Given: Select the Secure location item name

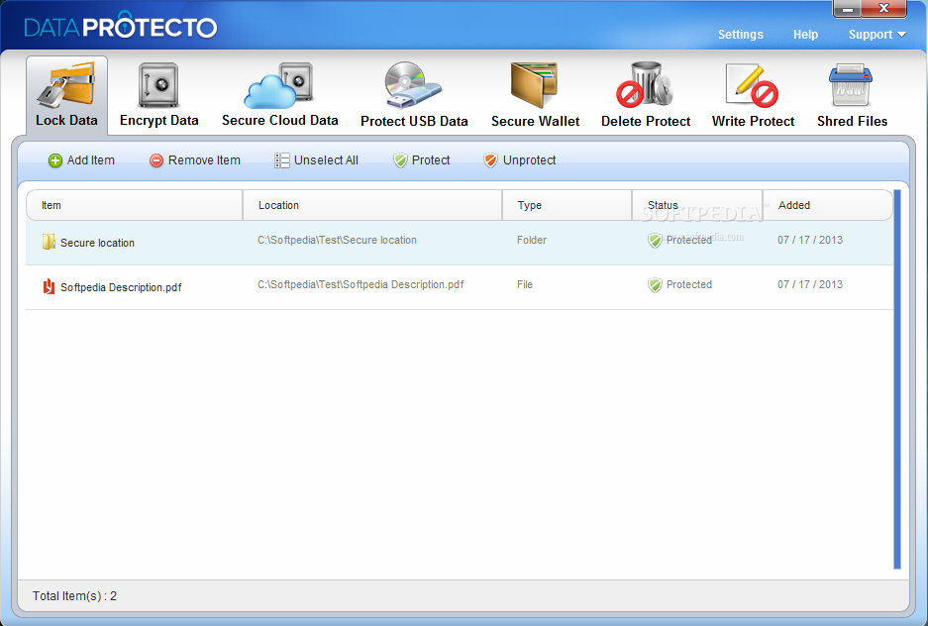Looking at the screenshot, I should [97, 243].
